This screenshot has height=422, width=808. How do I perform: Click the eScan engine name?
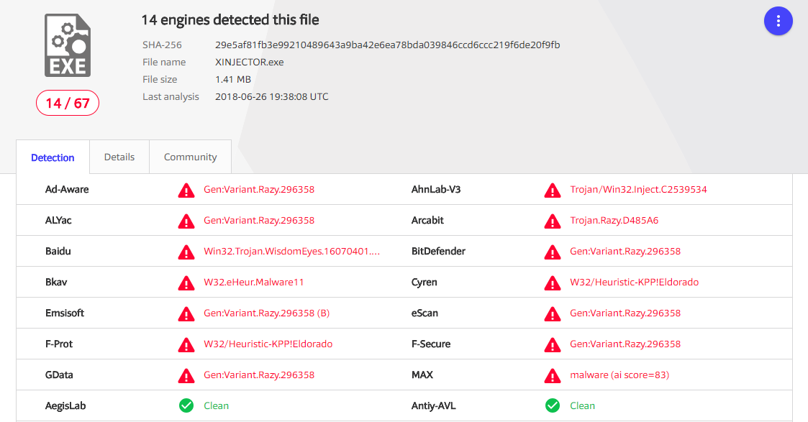tap(425, 313)
